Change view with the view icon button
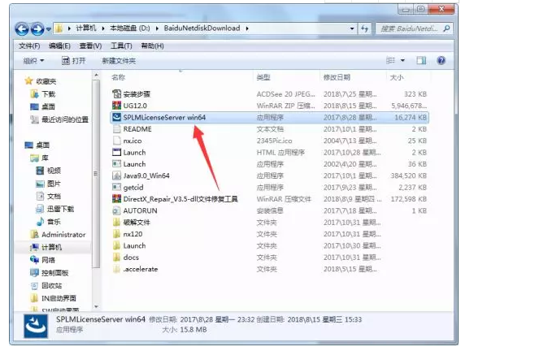 [390, 60]
